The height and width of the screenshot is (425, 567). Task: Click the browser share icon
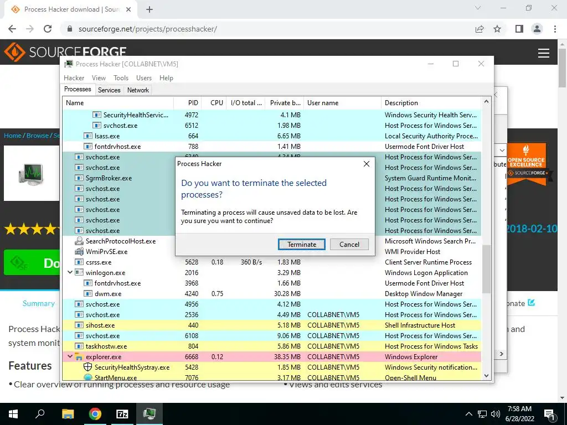coord(480,29)
